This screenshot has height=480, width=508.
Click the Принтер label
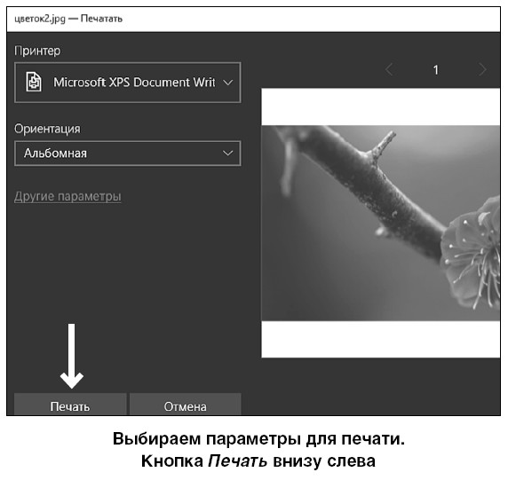tap(37, 51)
